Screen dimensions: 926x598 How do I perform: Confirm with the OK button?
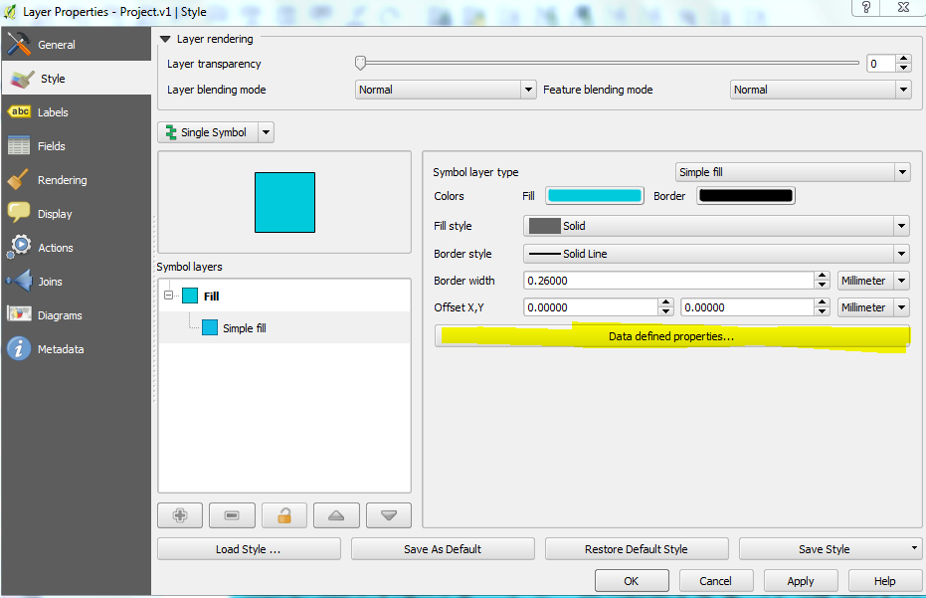pos(632,581)
